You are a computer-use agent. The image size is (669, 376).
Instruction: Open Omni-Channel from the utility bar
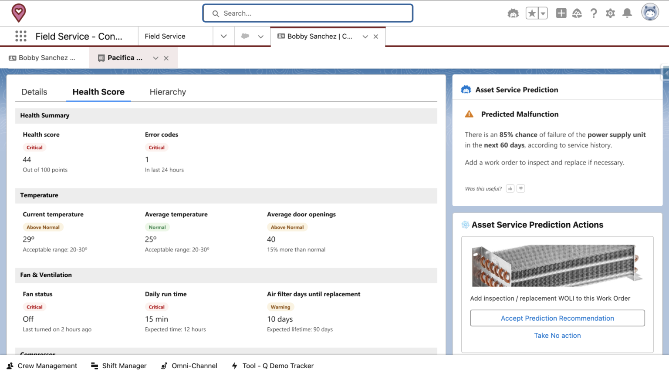tap(189, 366)
